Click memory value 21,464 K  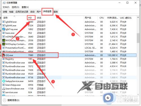113,44
